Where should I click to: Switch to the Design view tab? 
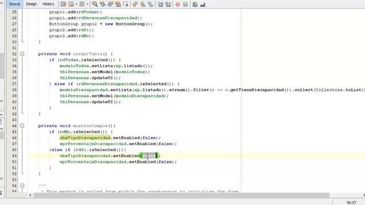[31, 4]
